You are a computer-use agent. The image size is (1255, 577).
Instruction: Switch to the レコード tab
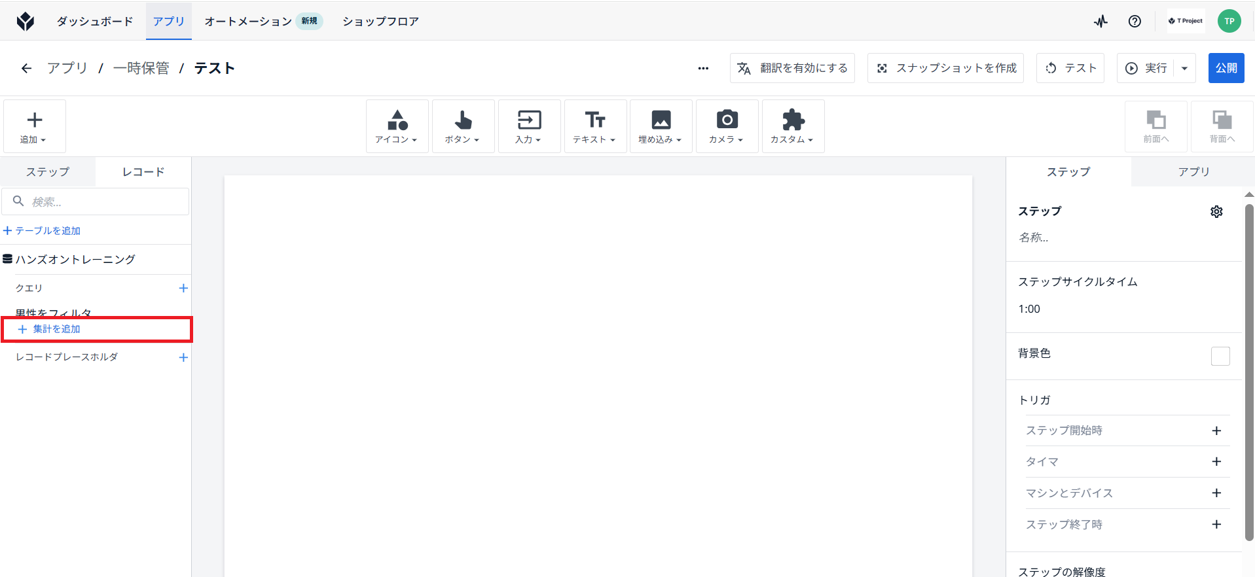tap(143, 171)
